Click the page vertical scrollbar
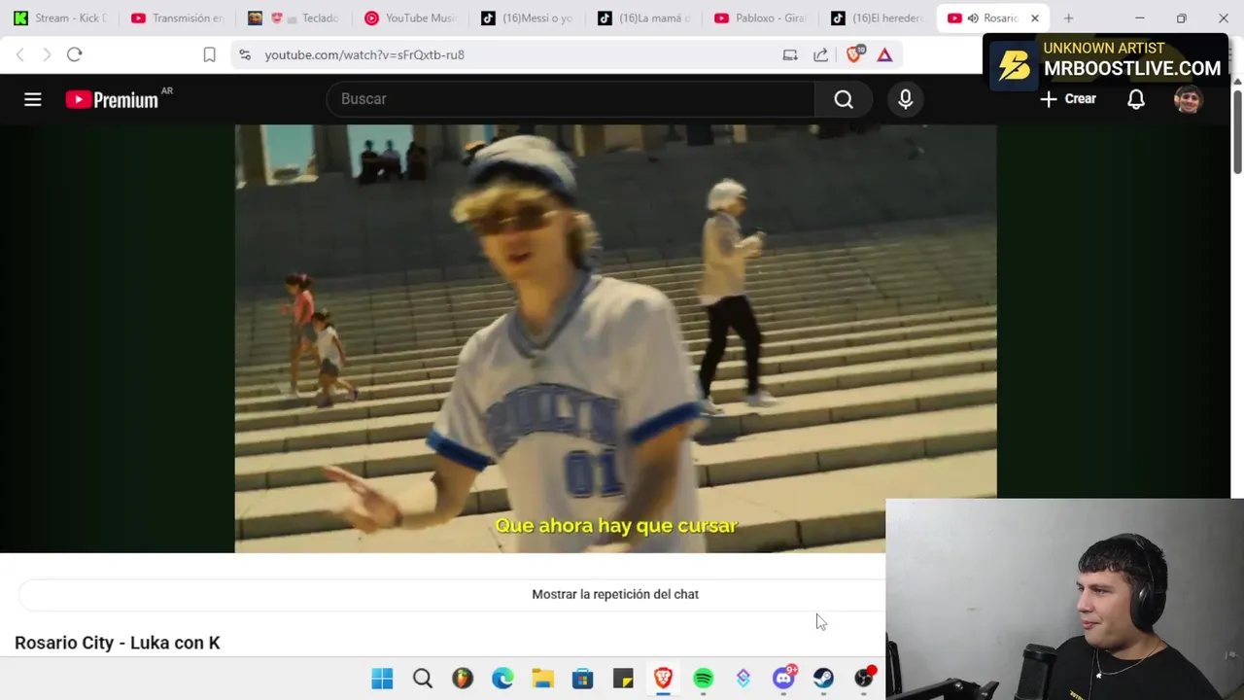The image size is (1244, 700). pos(1237,131)
